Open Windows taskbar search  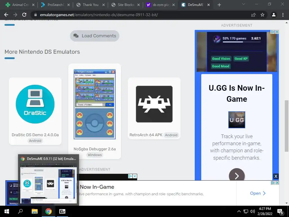(20, 211)
